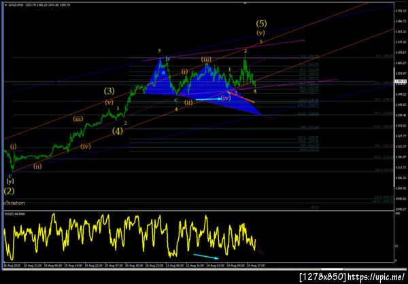Select the yellow (5) wave label

(261, 24)
